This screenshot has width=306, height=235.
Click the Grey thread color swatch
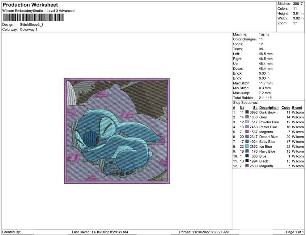[x=247, y=117]
